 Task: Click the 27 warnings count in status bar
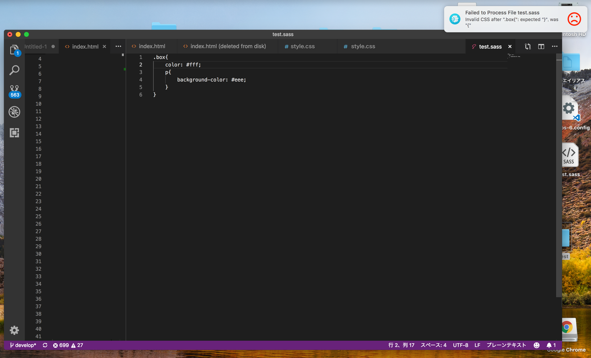click(x=77, y=345)
